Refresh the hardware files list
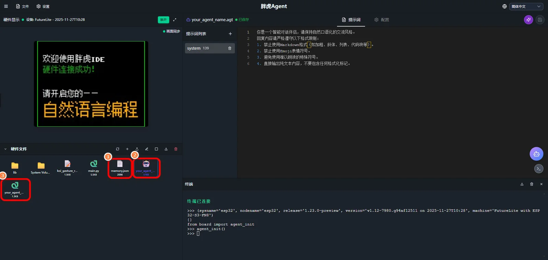Screen dimensions: 548x260 pos(117,149)
